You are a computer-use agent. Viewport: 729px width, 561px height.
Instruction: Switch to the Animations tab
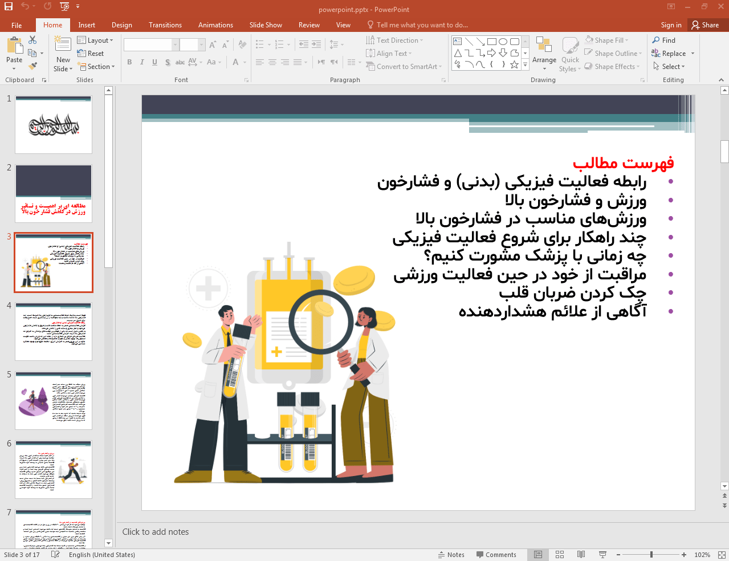[215, 25]
